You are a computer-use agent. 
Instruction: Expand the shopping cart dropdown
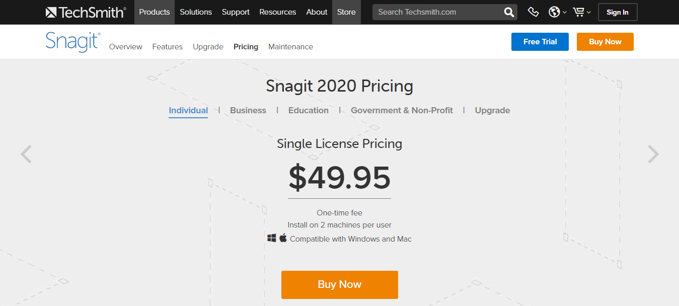(x=582, y=12)
